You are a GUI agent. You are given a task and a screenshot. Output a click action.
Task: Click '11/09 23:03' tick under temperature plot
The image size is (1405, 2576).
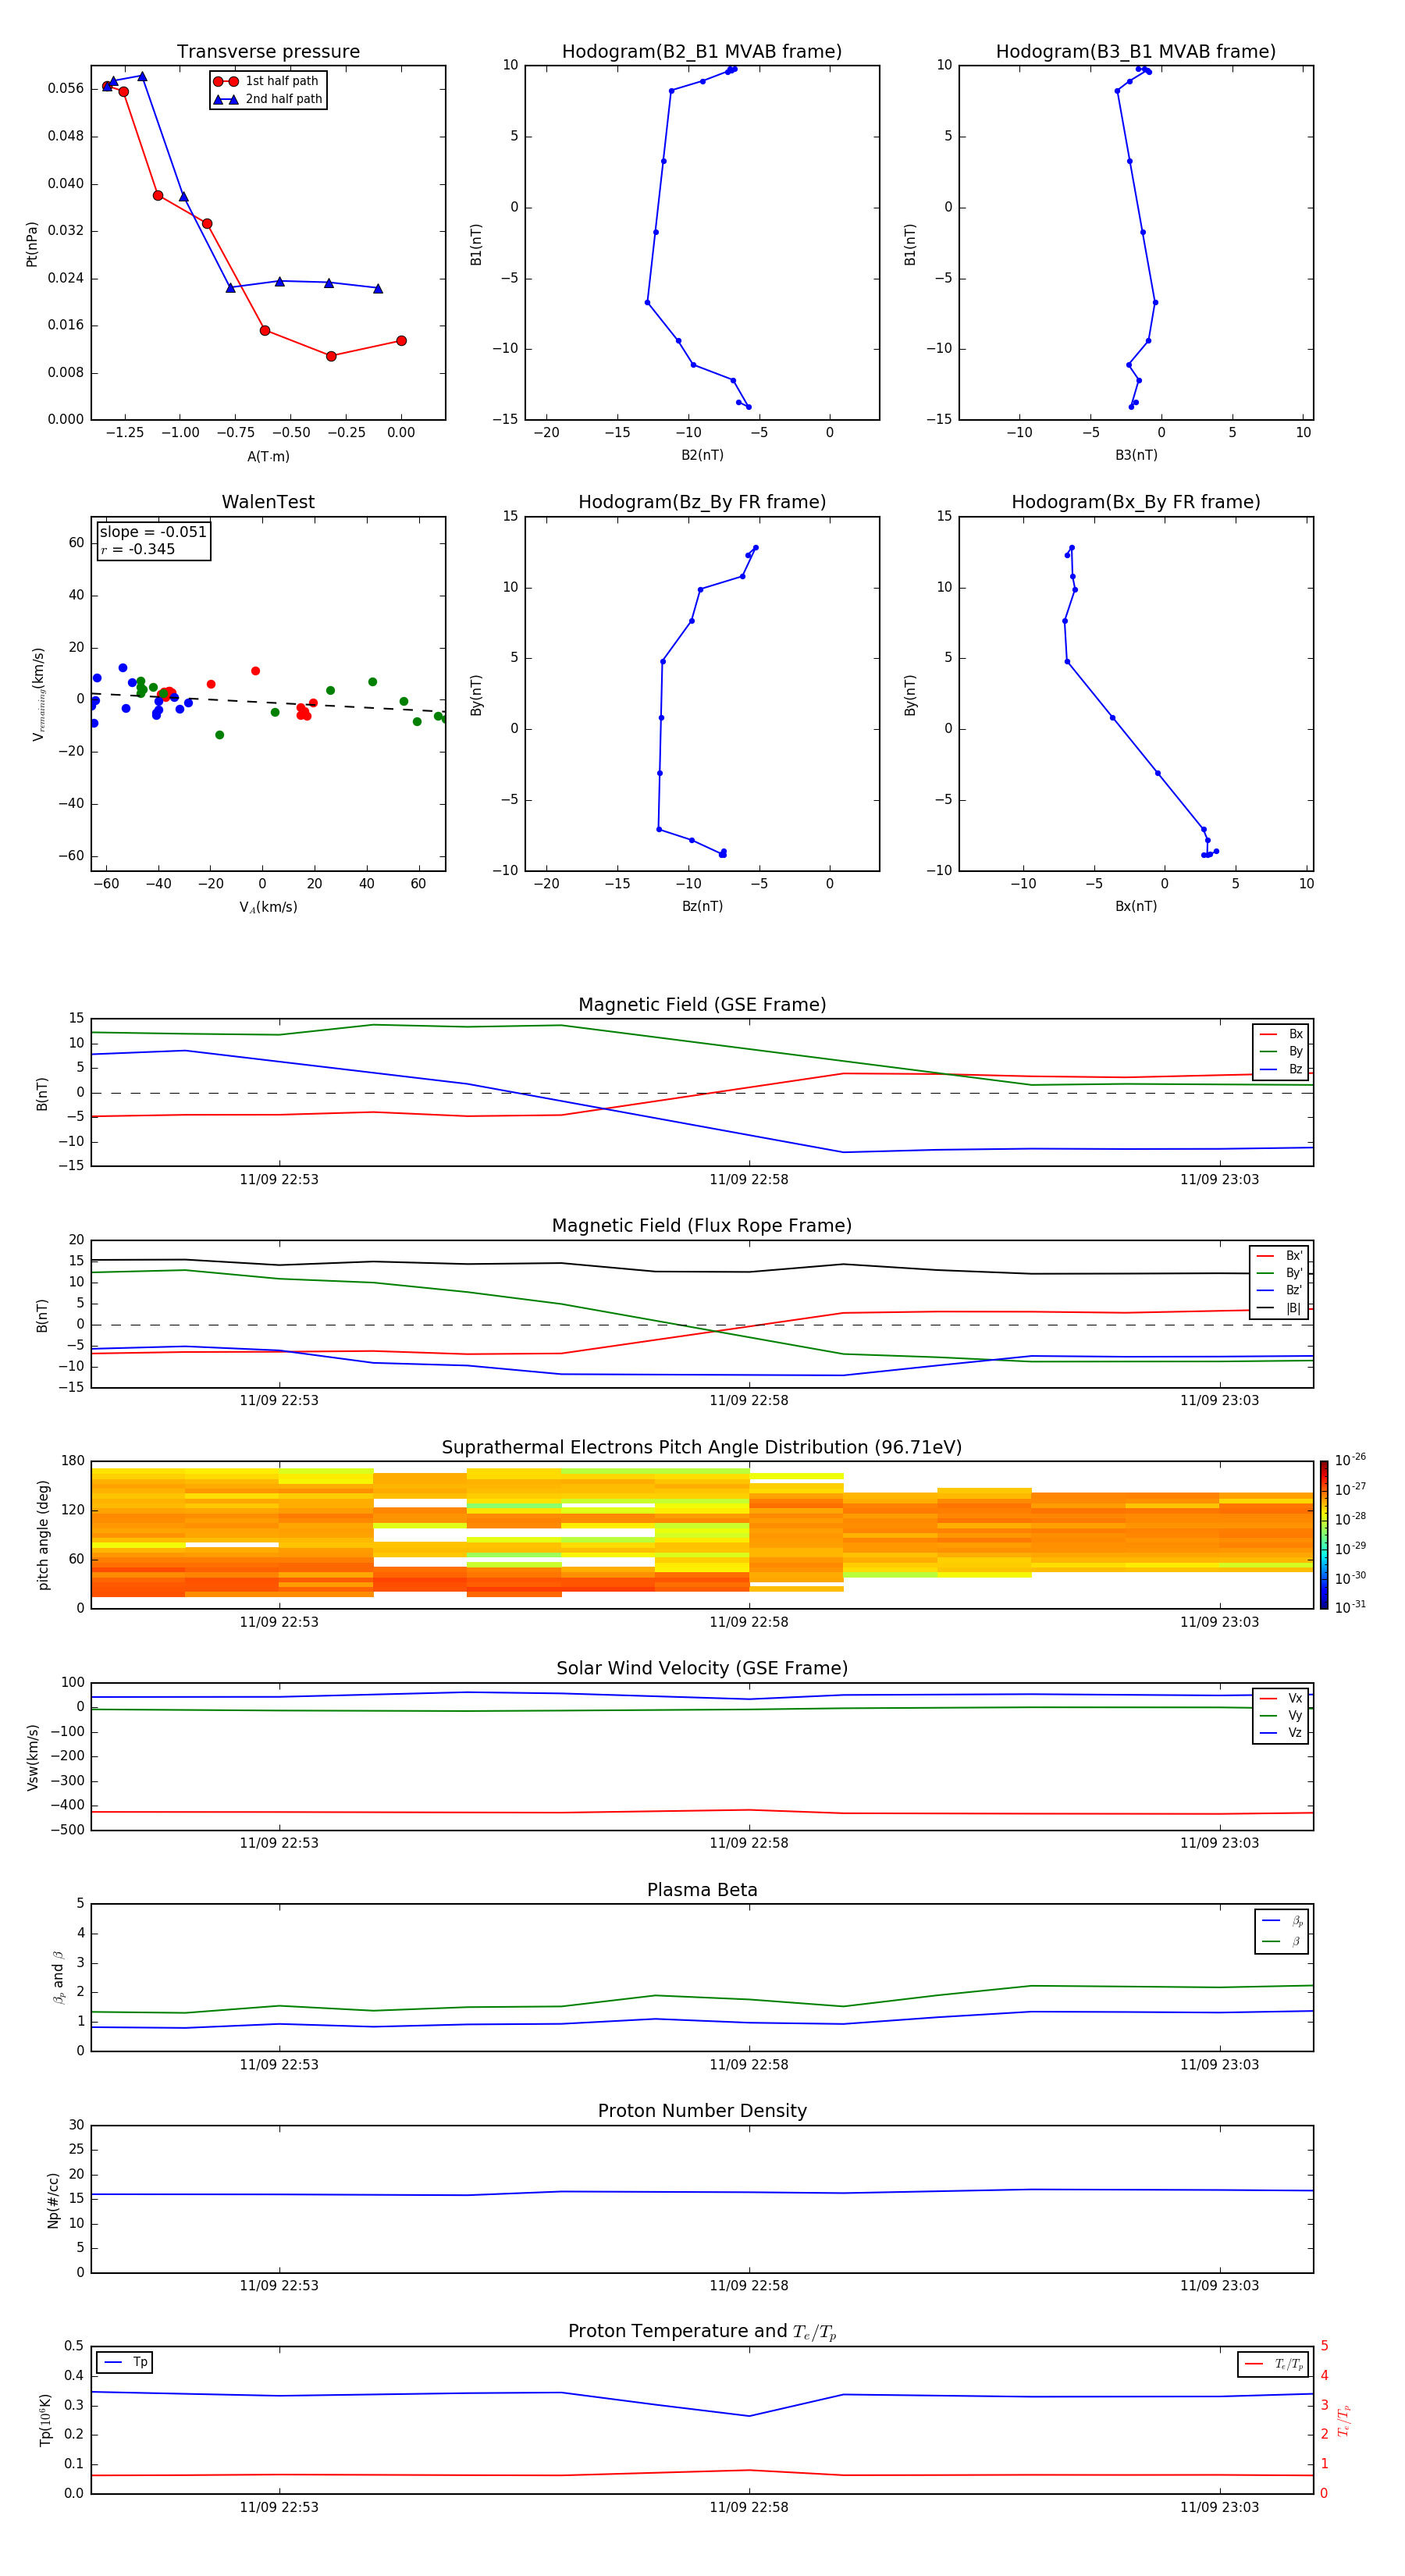[x=1219, y=2507]
